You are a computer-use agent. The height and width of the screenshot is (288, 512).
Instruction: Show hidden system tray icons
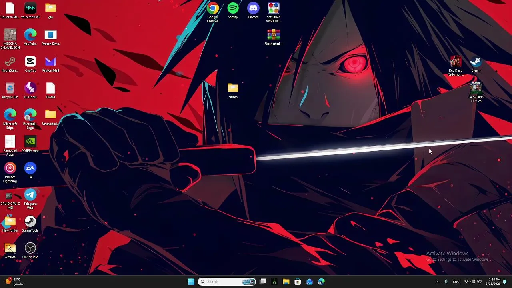point(437,282)
